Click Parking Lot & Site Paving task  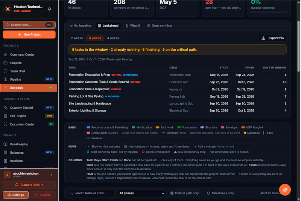pyautogui.click(x=86, y=97)
